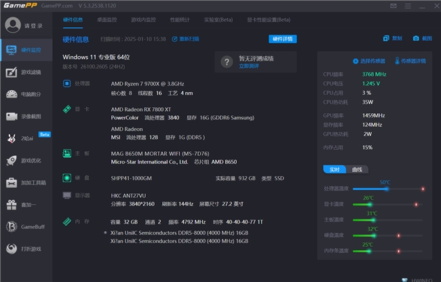Select the 硬件信息 tab

click(73, 20)
